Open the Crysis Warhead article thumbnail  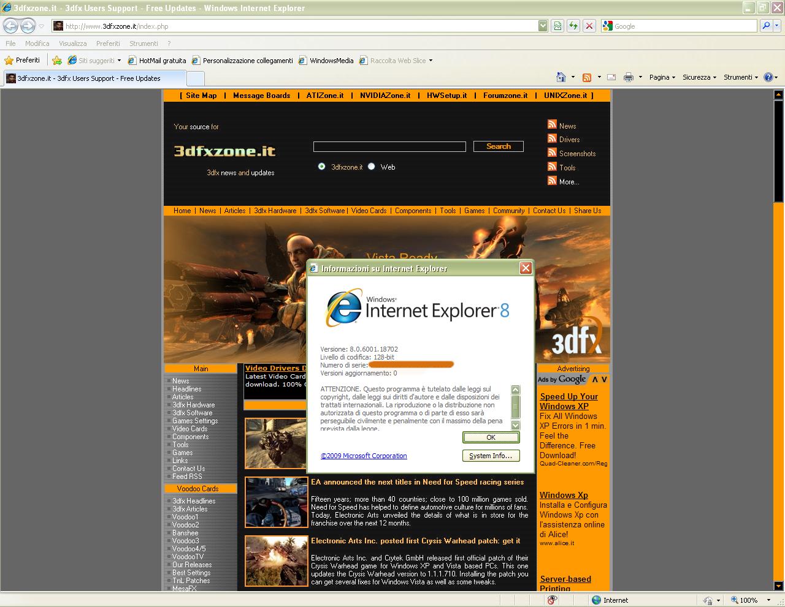[x=276, y=561]
